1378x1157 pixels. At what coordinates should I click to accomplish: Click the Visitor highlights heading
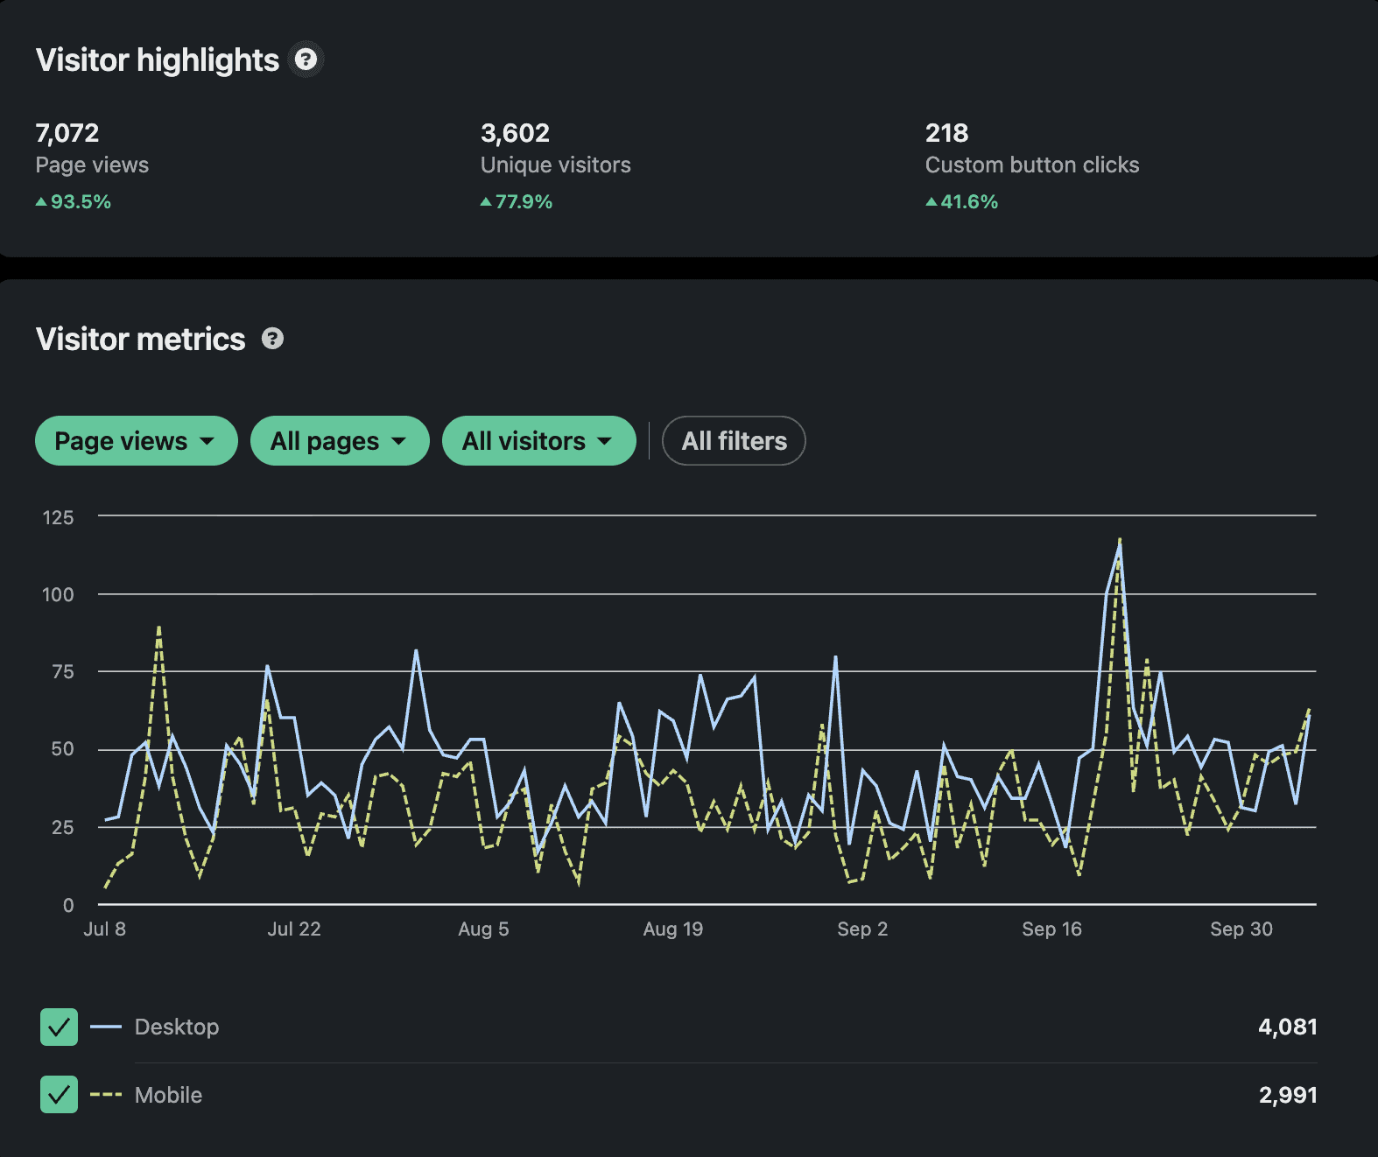click(158, 60)
